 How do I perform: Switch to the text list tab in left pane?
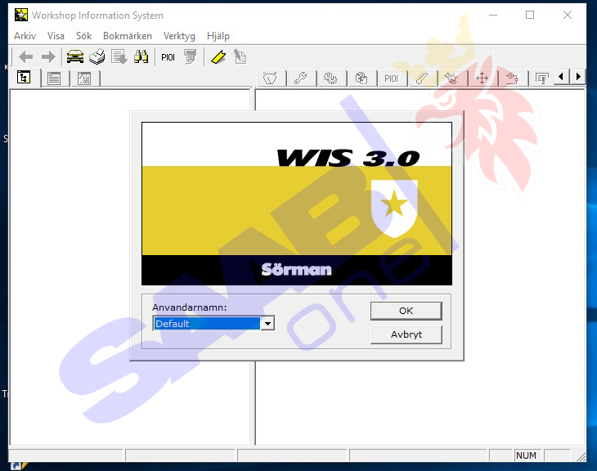point(54,78)
